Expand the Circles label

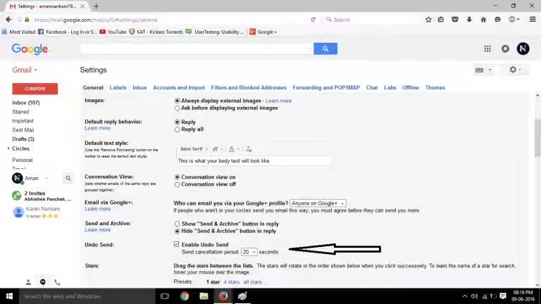click(x=8, y=148)
